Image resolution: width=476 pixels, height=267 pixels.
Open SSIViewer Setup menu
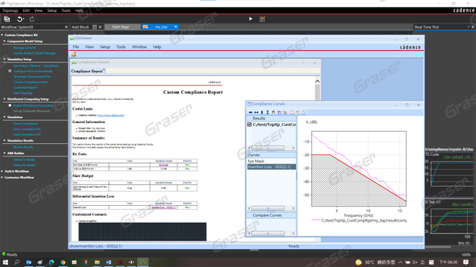105,47
